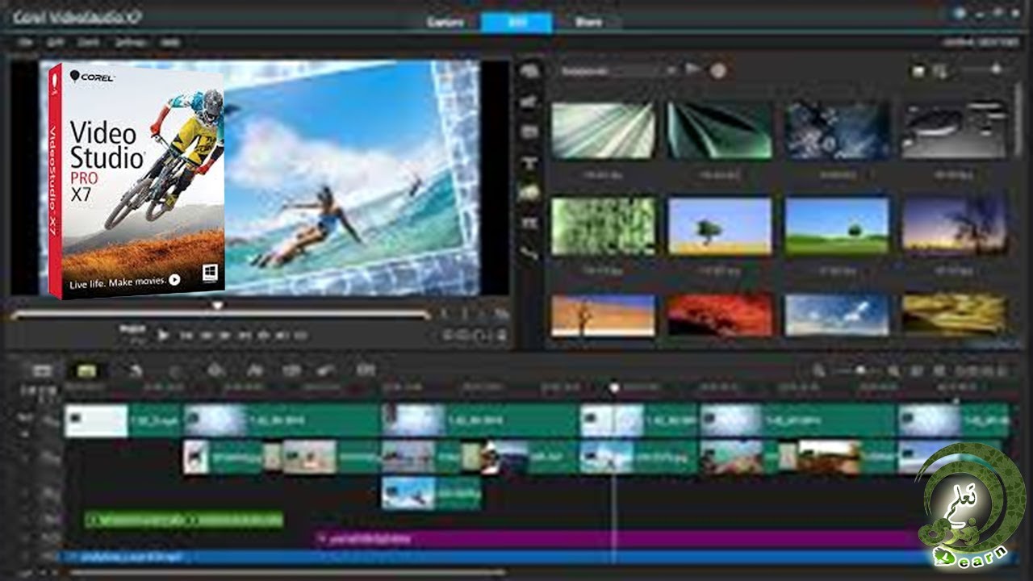Viewport: 1033px width, 581px height.
Task: Click the play-shaped icon beside gallery dropdown
Action: (692, 69)
